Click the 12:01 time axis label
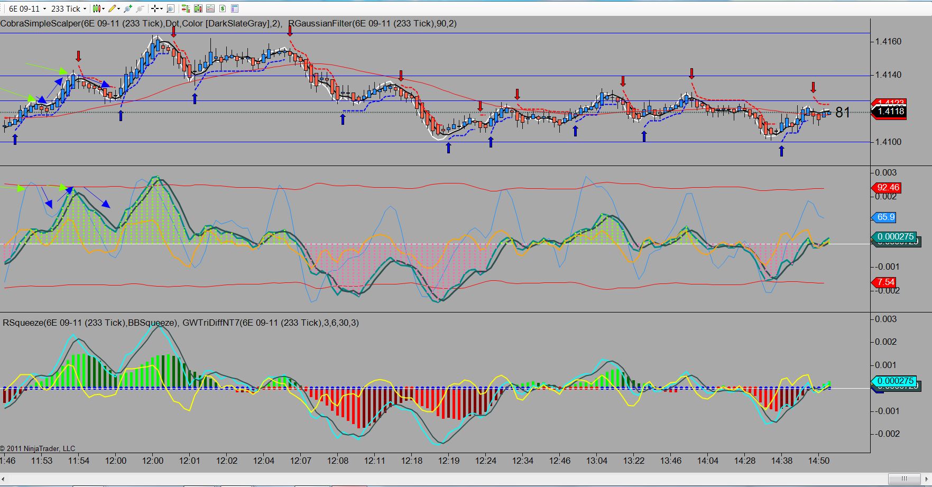The height and width of the screenshot is (487, 932). (190, 461)
